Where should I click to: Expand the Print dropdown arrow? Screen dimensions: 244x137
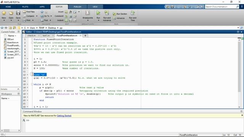(x=33, y=20)
